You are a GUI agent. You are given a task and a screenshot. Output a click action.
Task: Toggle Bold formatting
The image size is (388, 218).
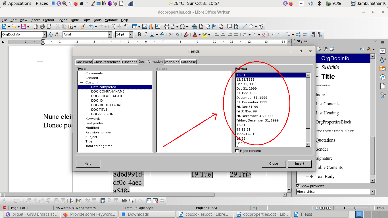click(x=139, y=35)
